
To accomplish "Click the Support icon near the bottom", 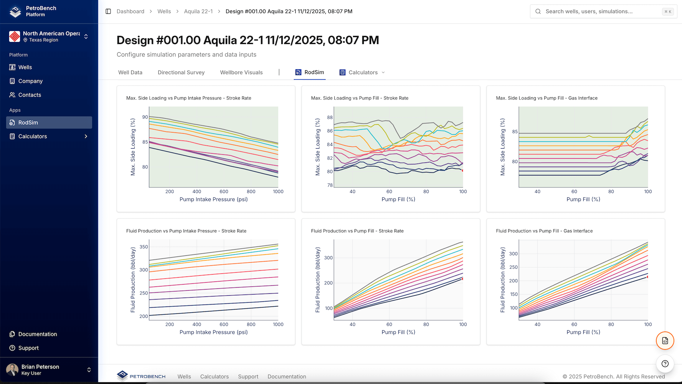I will [13, 348].
